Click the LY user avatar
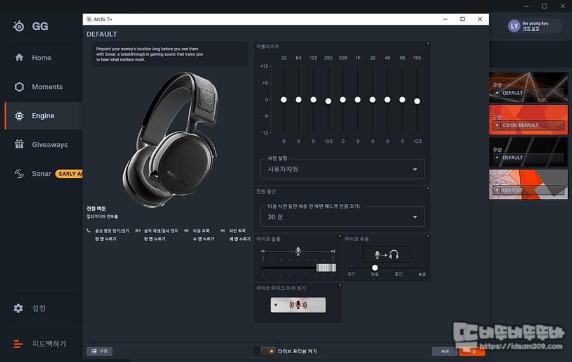The image size is (572, 362). [514, 26]
